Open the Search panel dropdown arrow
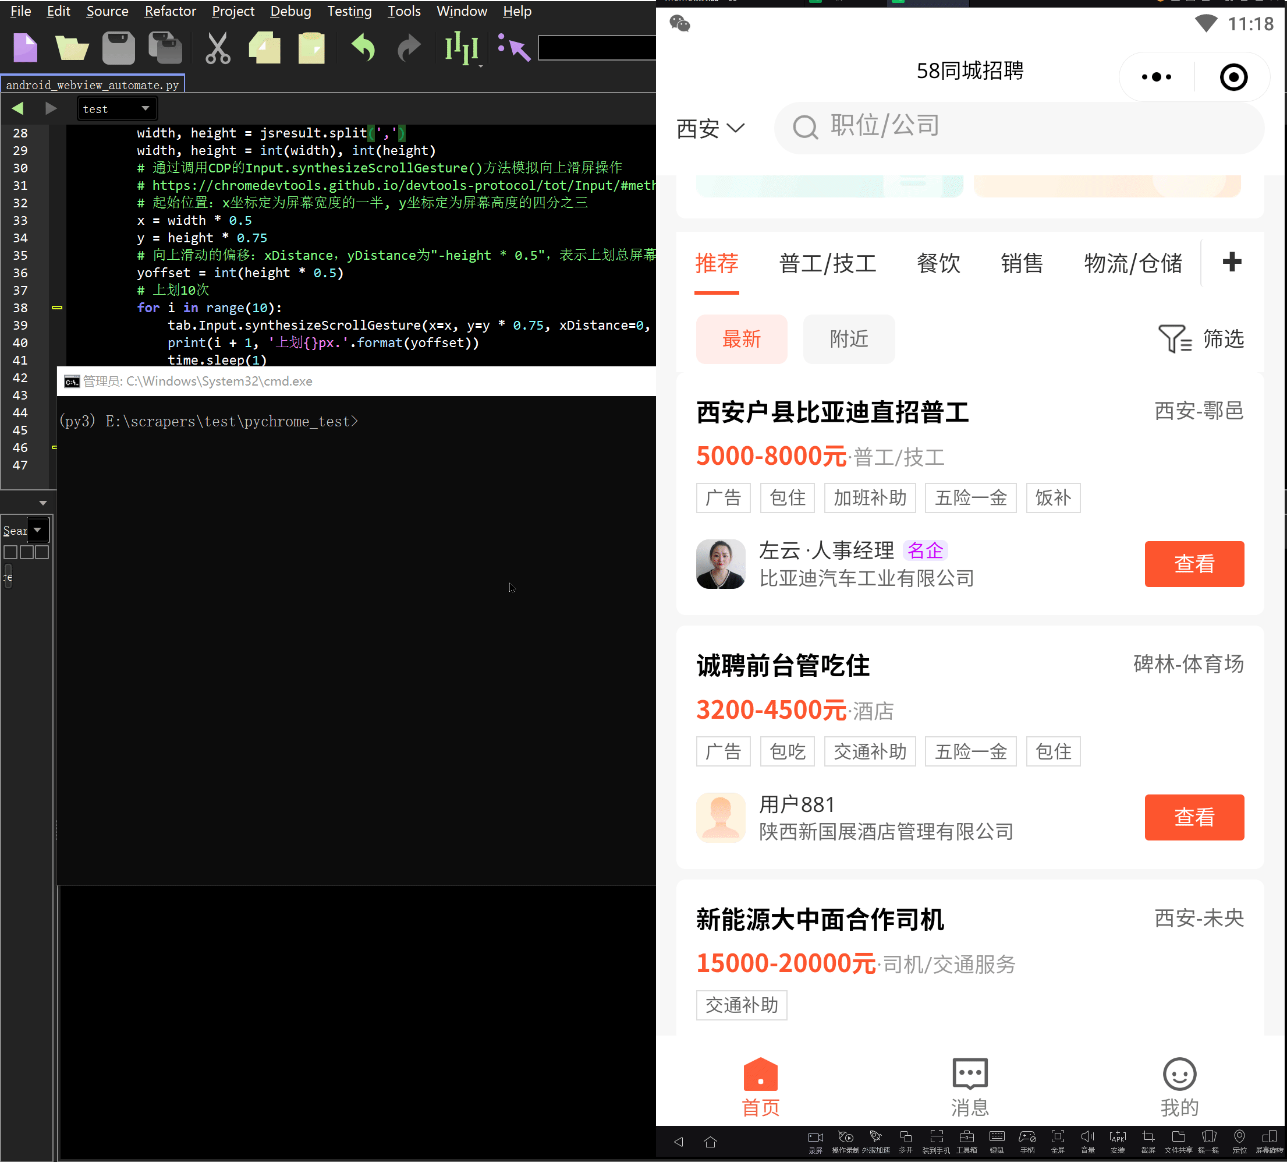 [38, 529]
